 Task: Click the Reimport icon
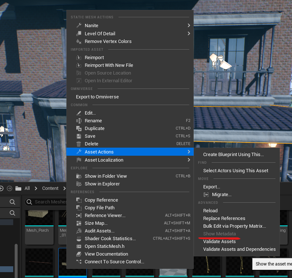(x=79, y=57)
